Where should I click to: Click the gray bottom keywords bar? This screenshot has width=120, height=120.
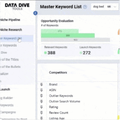click(x=75, y=40)
